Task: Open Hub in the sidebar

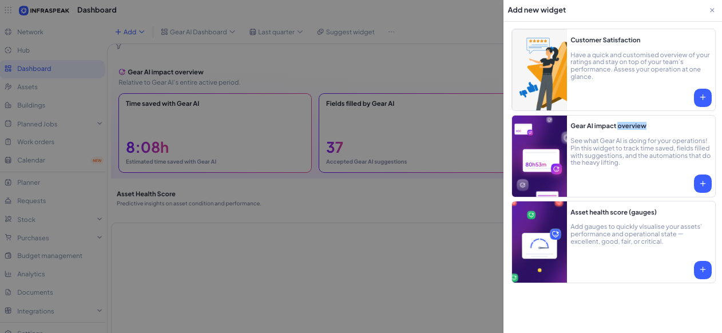Action: (x=23, y=50)
